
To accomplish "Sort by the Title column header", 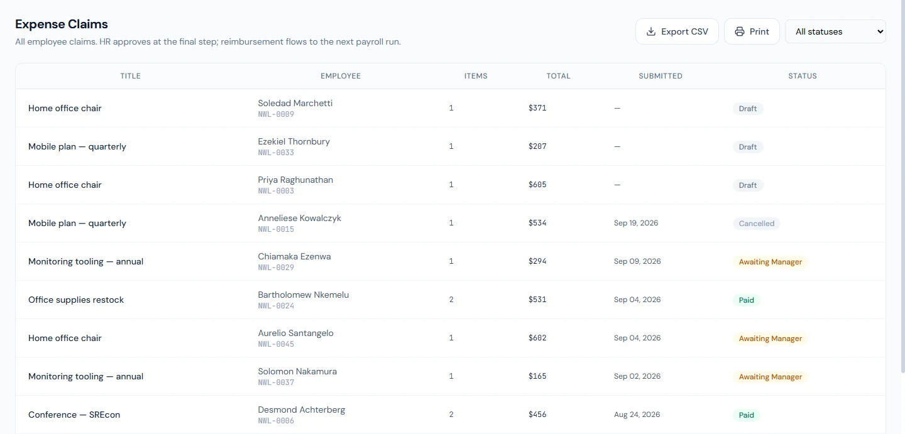I will 131,76.
